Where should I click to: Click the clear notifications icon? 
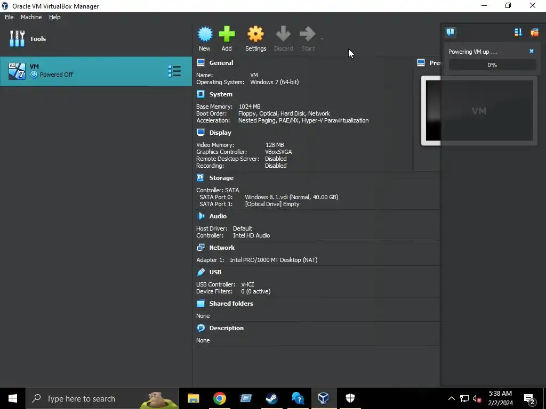tap(534, 32)
